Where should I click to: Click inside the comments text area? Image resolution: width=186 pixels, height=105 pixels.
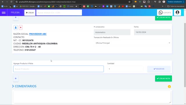[92, 97]
